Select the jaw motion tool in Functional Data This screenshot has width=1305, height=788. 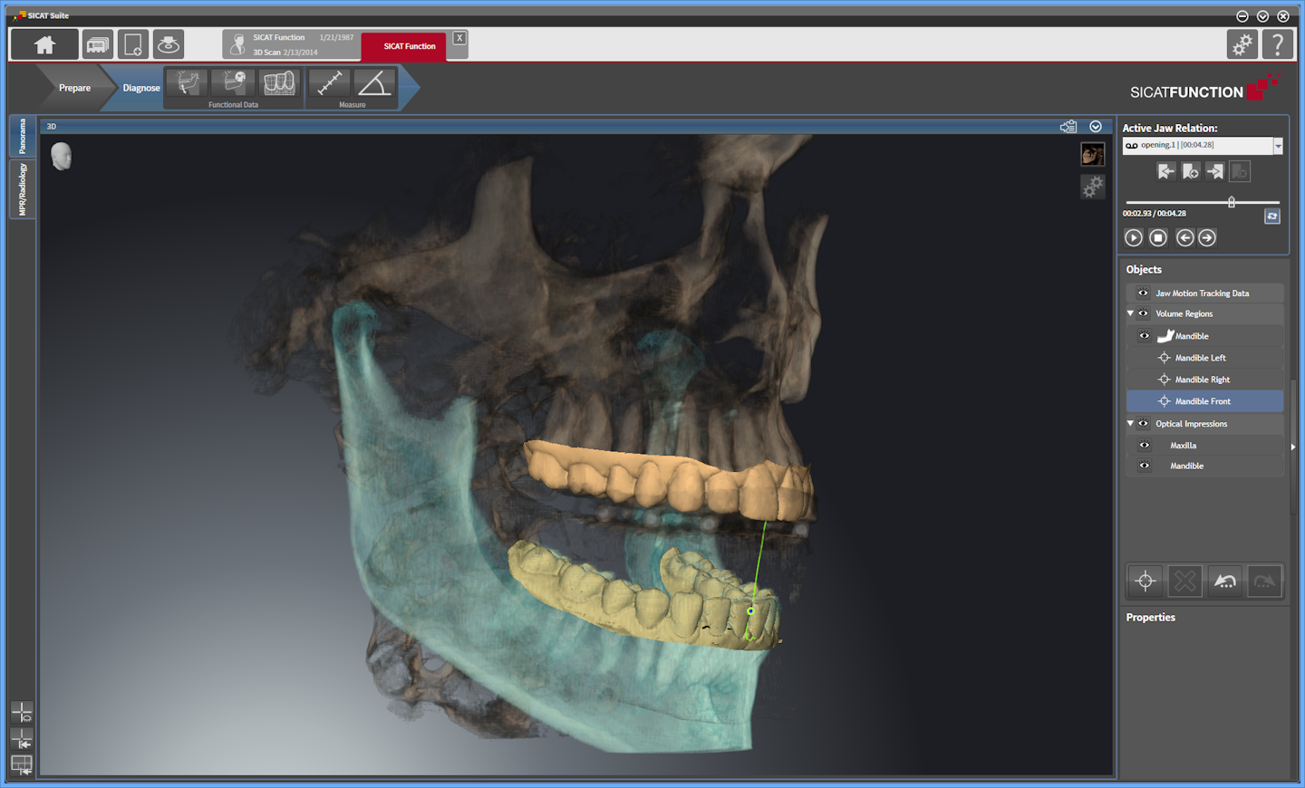pyautogui.click(x=188, y=83)
